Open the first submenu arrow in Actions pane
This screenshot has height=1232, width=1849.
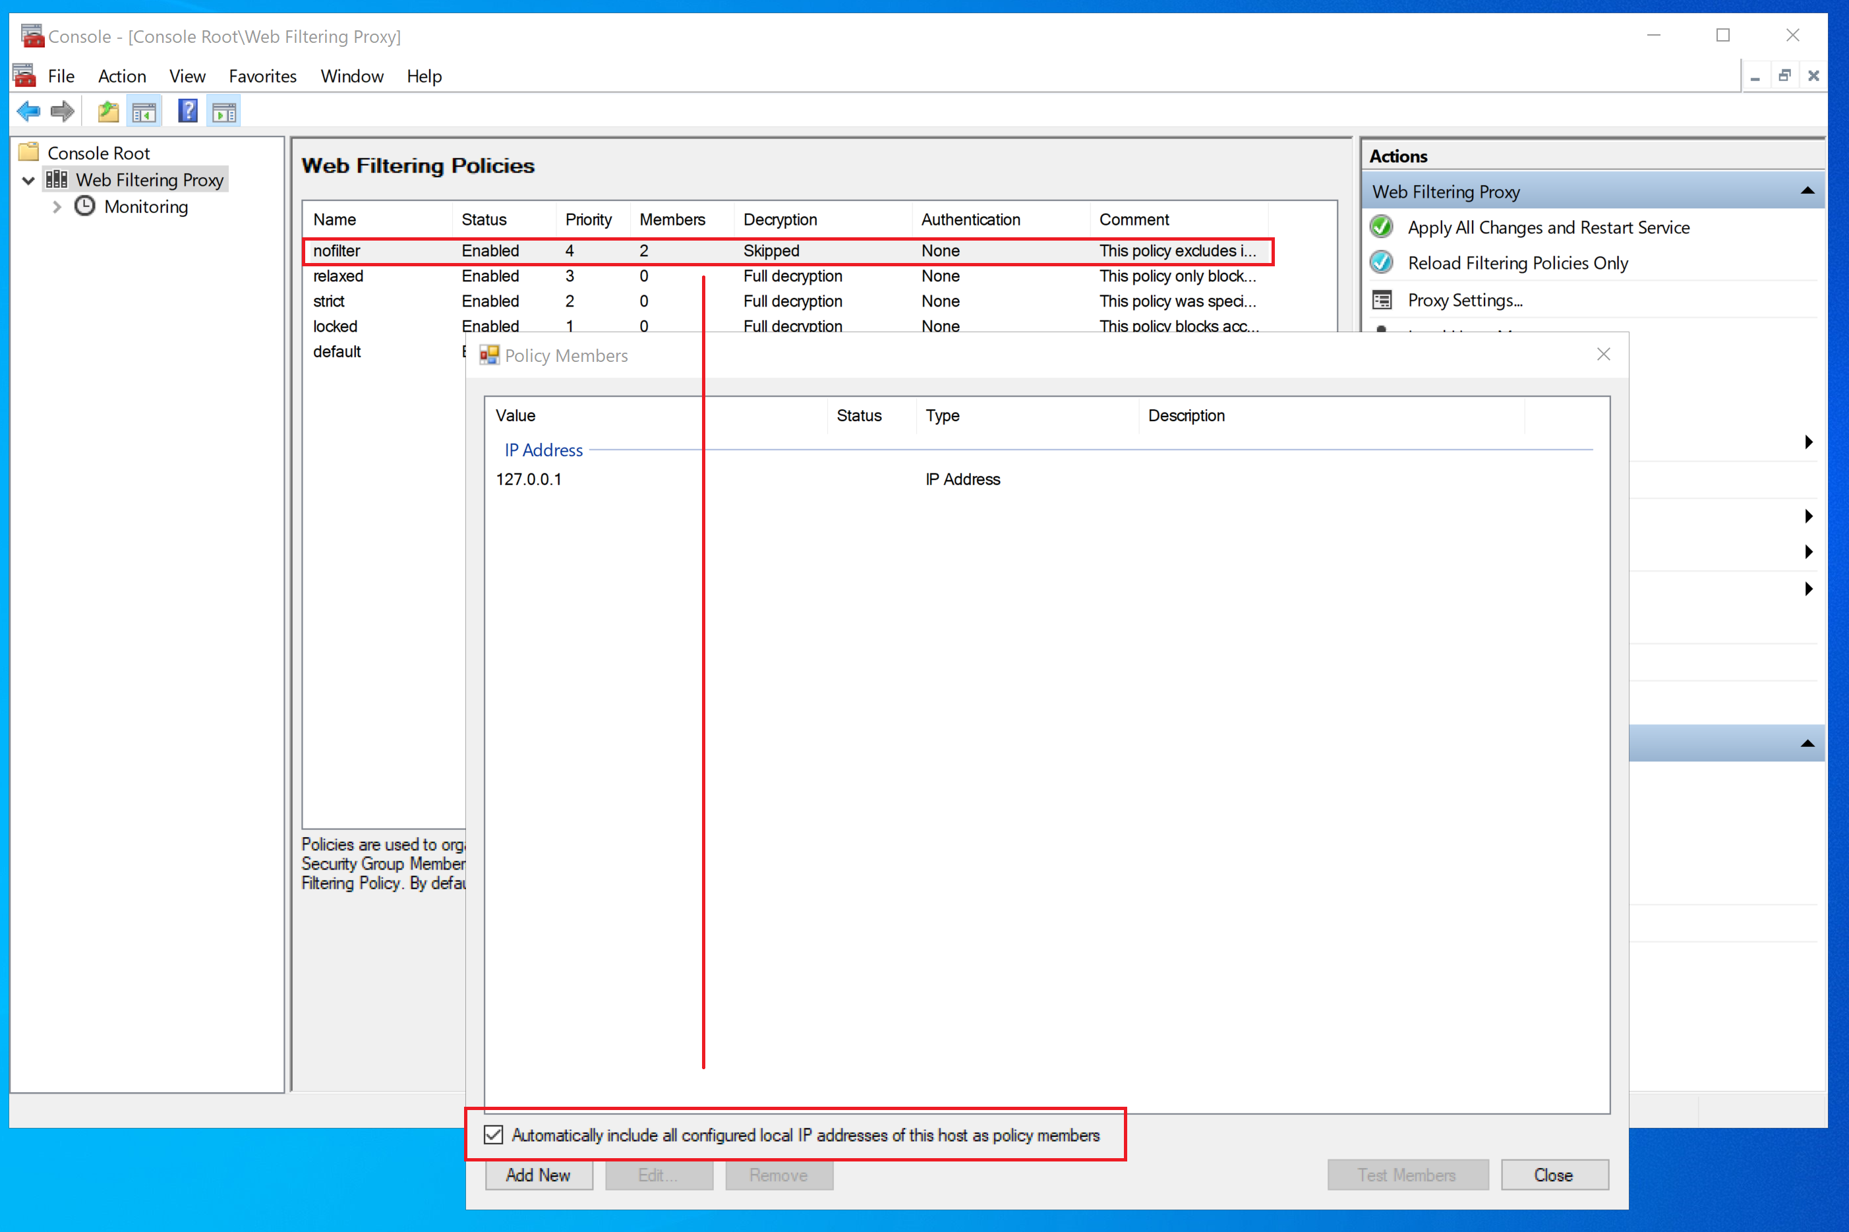point(1808,442)
